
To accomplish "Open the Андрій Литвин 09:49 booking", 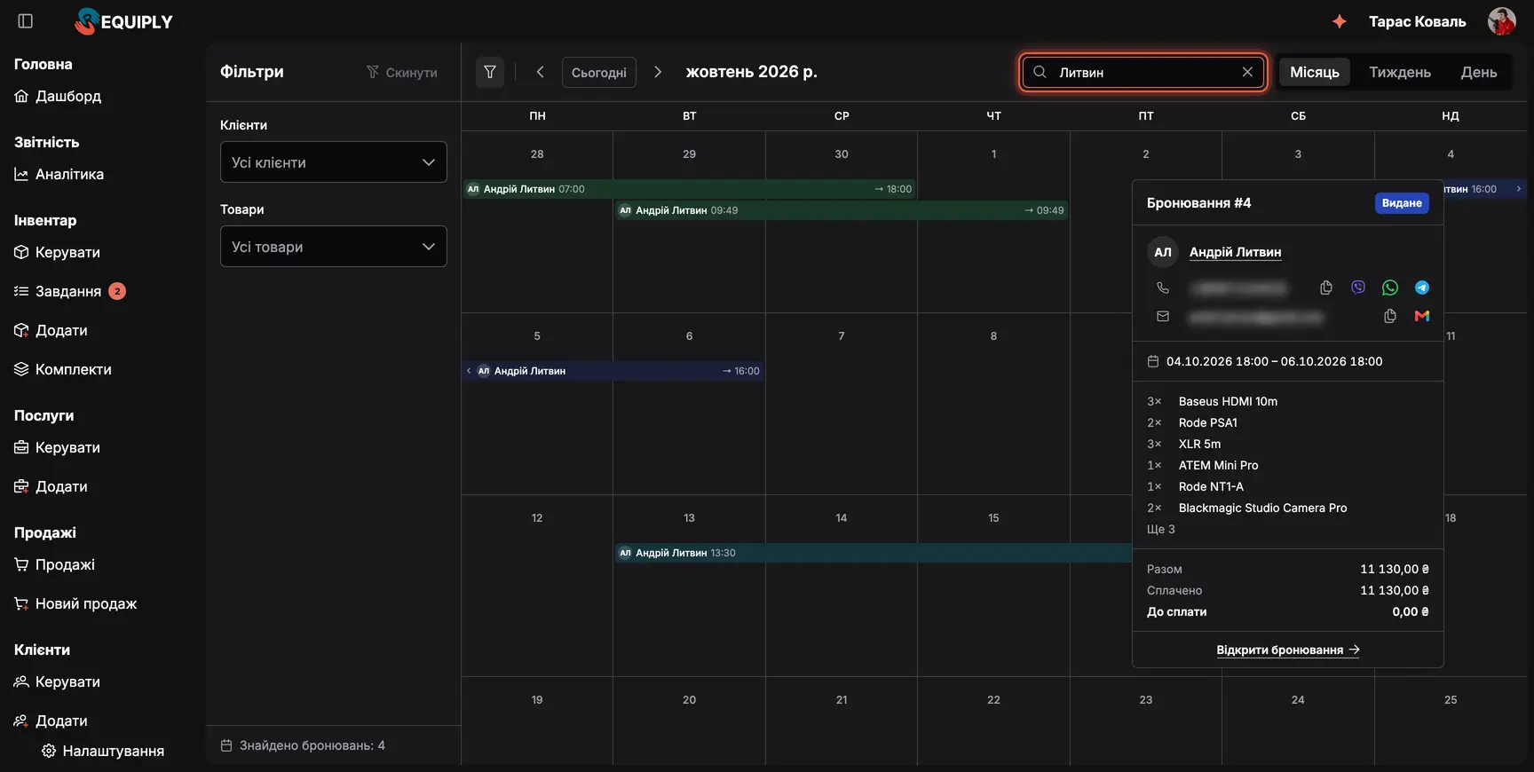I will pos(842,210).
